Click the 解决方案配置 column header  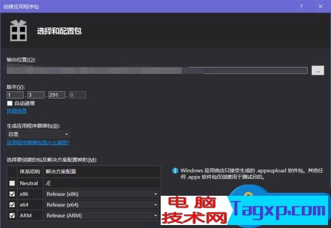point(102,171)
